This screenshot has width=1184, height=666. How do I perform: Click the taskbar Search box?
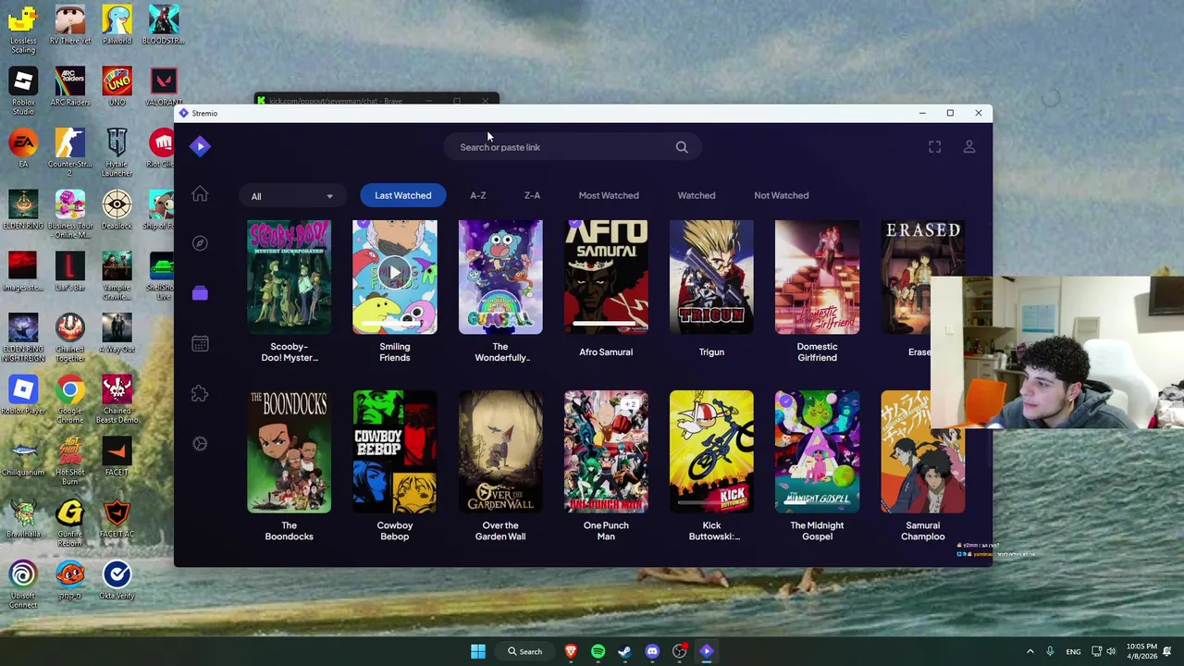[524, 651]
